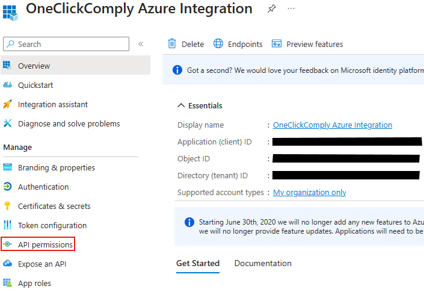
Task: Click the sidebar Search input field
Action: (x=66, y=44)
